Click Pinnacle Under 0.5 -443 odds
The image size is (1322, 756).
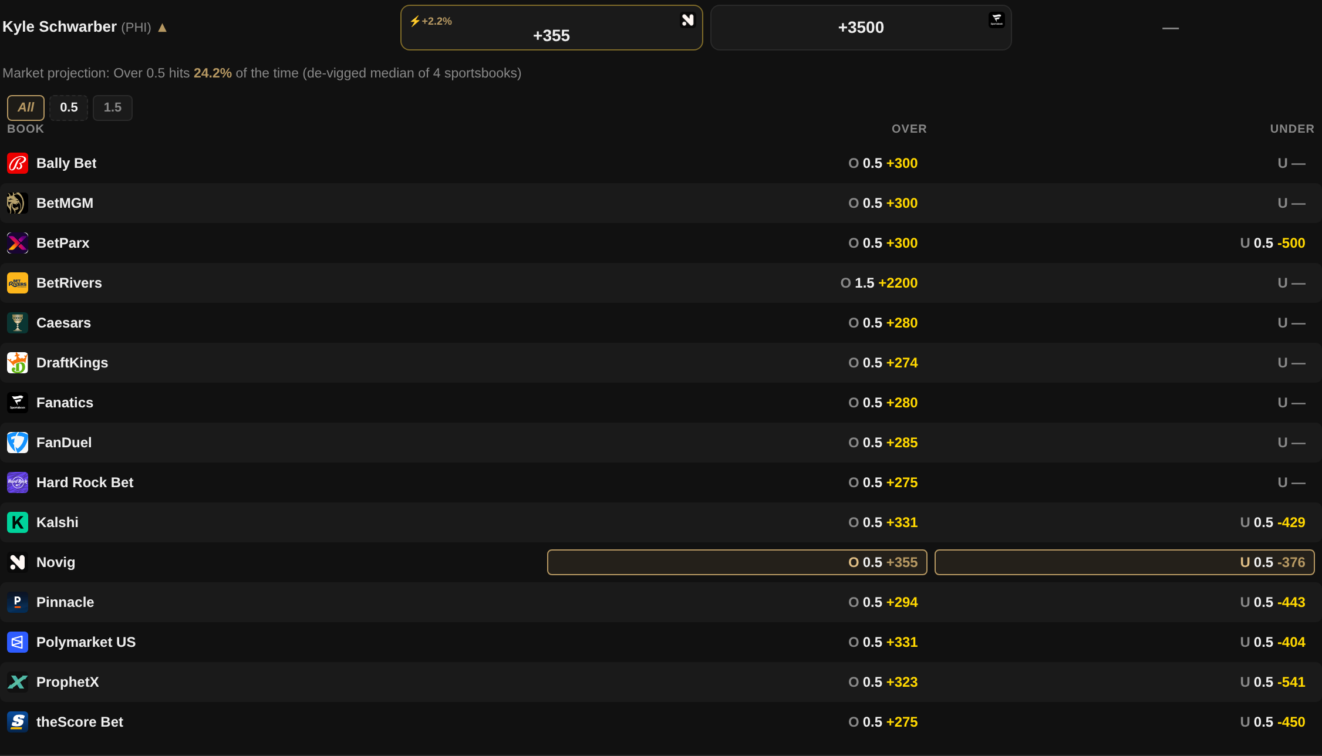point(1273,602)
